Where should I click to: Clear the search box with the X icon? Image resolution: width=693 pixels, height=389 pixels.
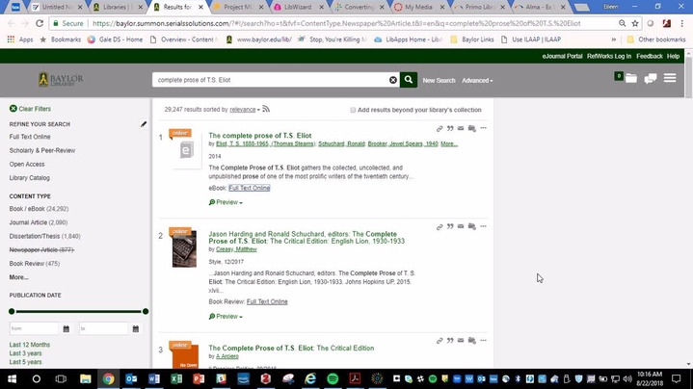pos(393,80)
